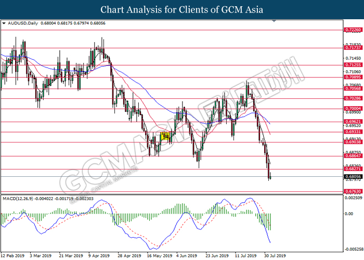Click the -0.005258 MACD scale value
Screen dimensions: 364x260
click(x=354, y=249)
